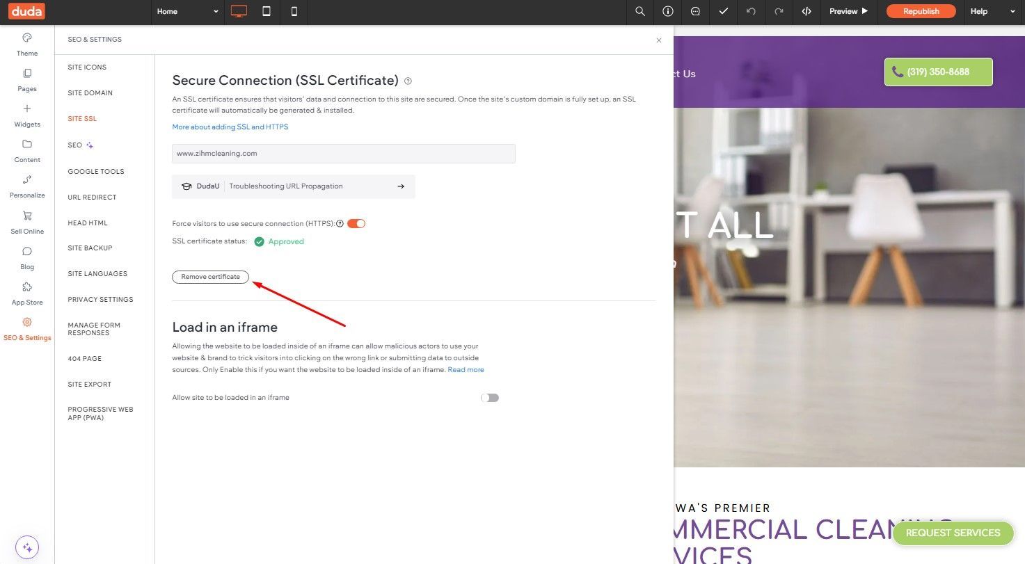
Task: Switch to the mobile view icon
Action: (294, 11)
